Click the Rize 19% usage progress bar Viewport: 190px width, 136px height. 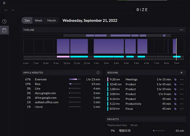[x=75, y=84]
